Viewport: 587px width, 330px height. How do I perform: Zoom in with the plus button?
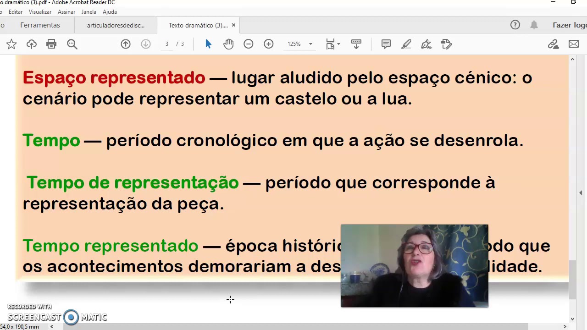pos(269,44)
